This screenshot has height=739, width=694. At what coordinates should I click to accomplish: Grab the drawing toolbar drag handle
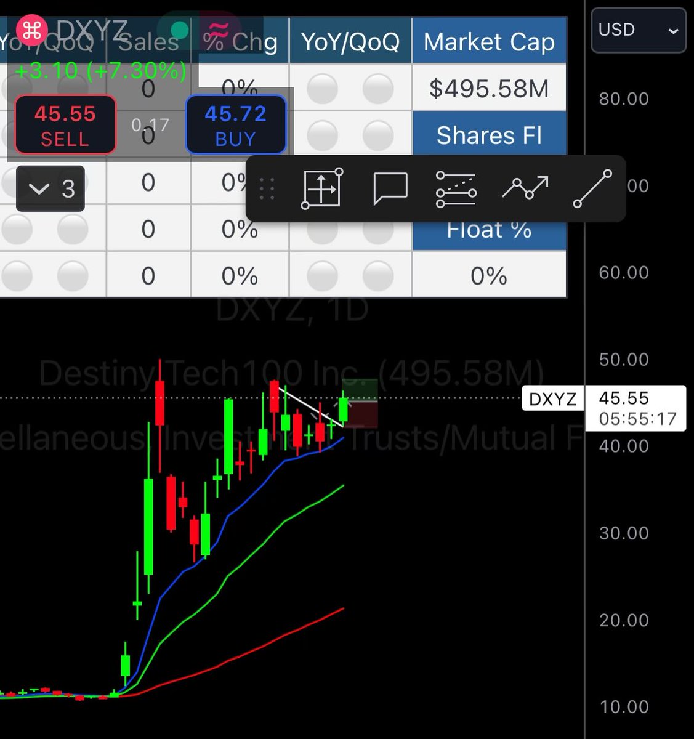pos(267,188)
